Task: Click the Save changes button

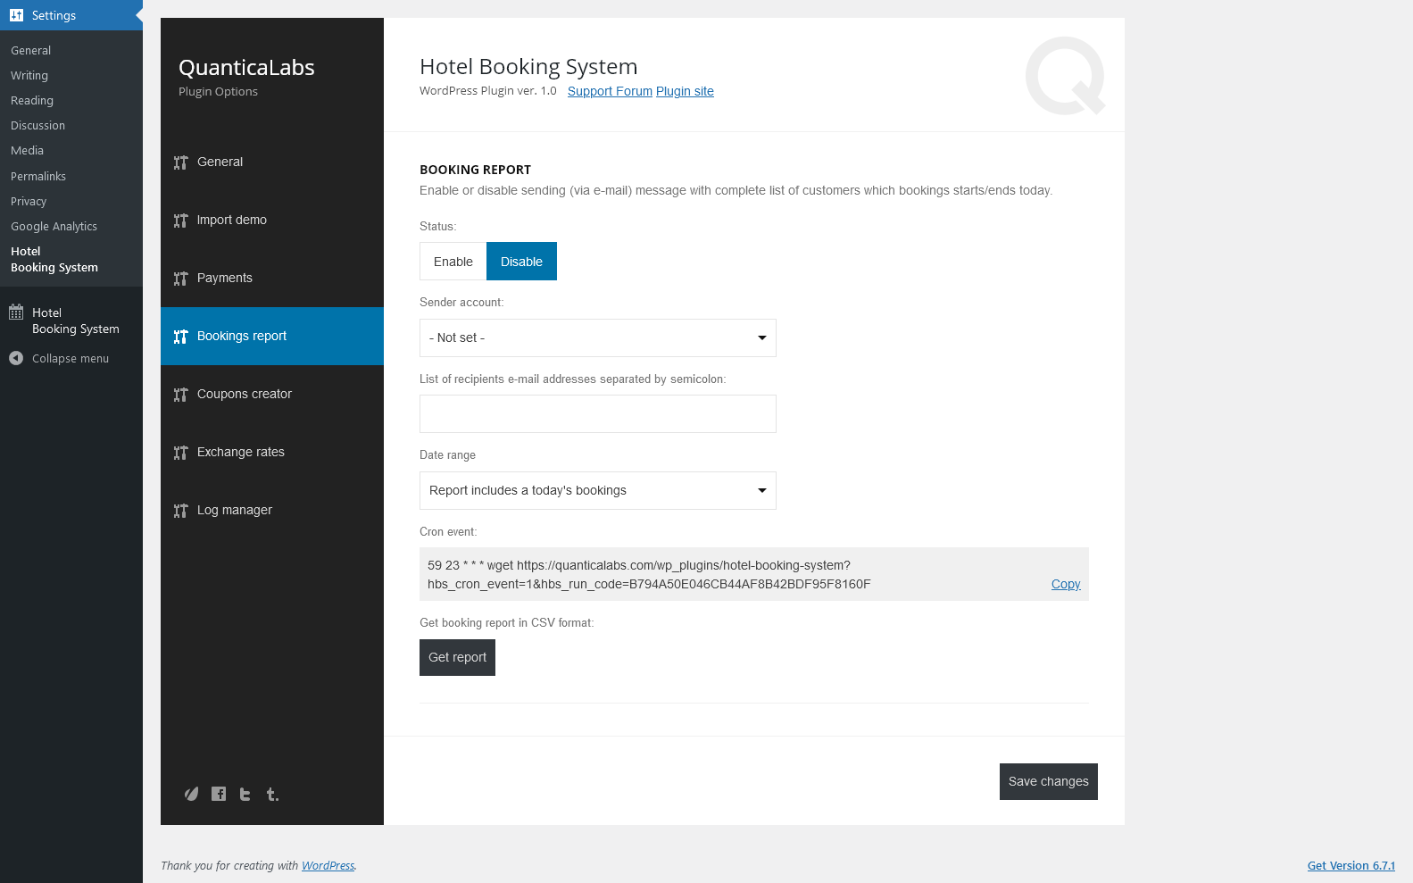Action: click(1048, 781)
